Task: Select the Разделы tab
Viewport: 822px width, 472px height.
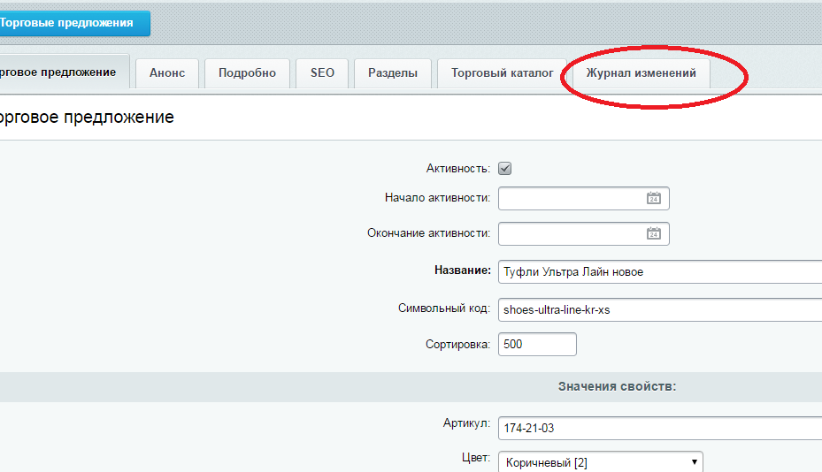Action: [392, 73]
